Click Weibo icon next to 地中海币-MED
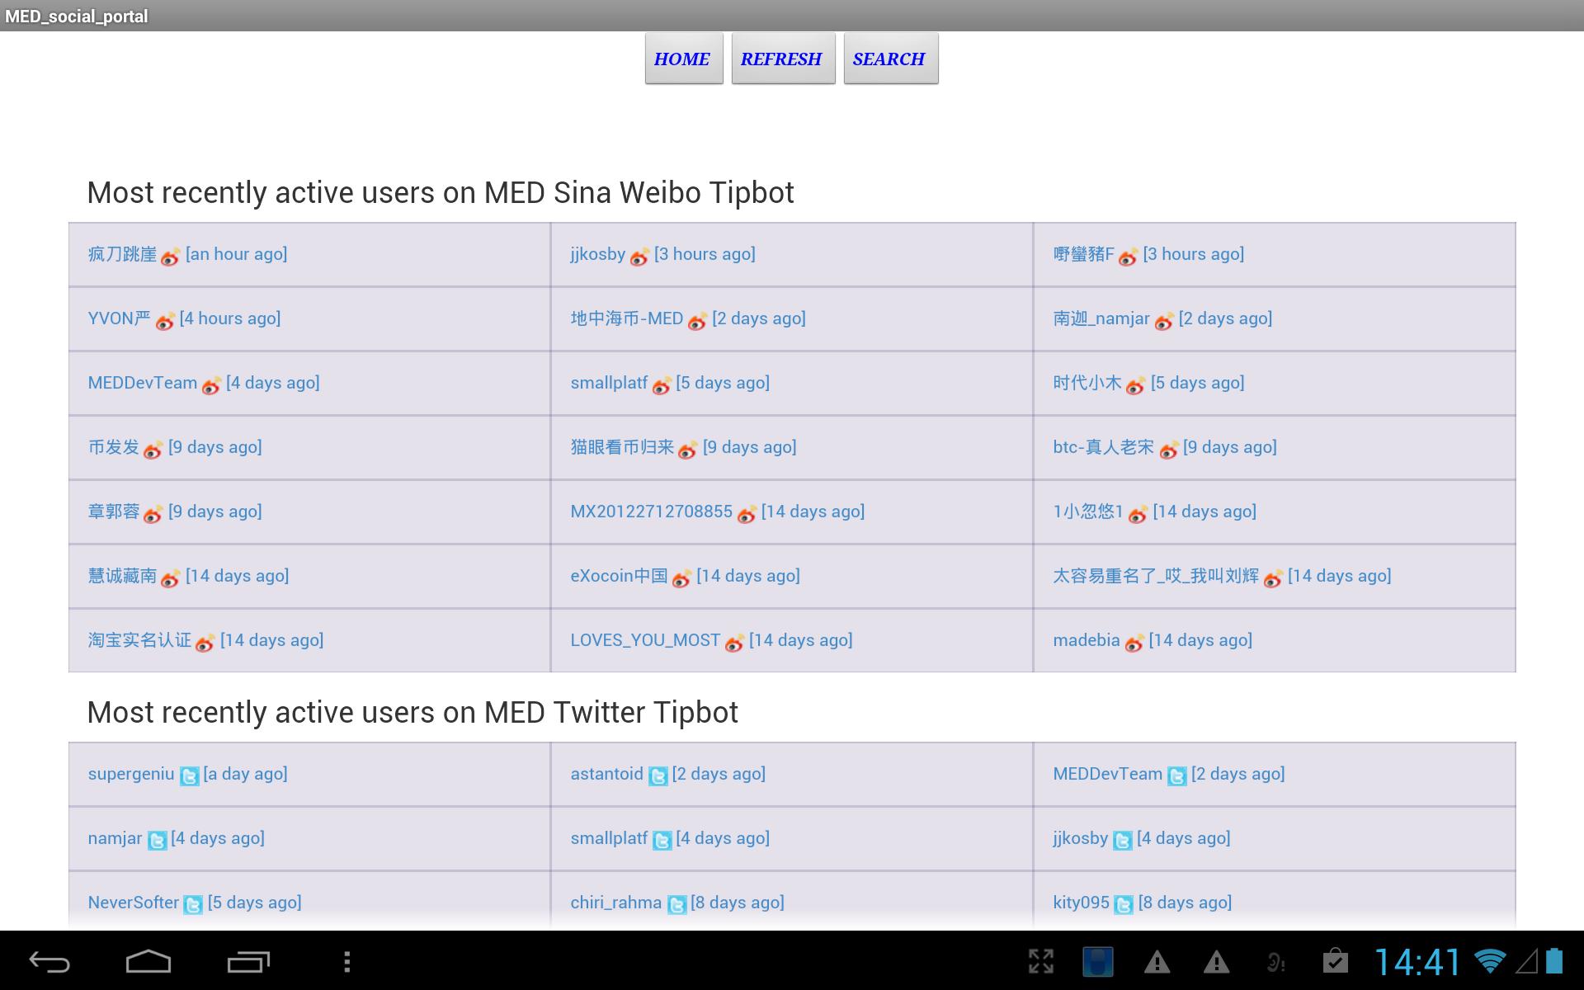Screen dimensions: 1584x990 [697, 321]
